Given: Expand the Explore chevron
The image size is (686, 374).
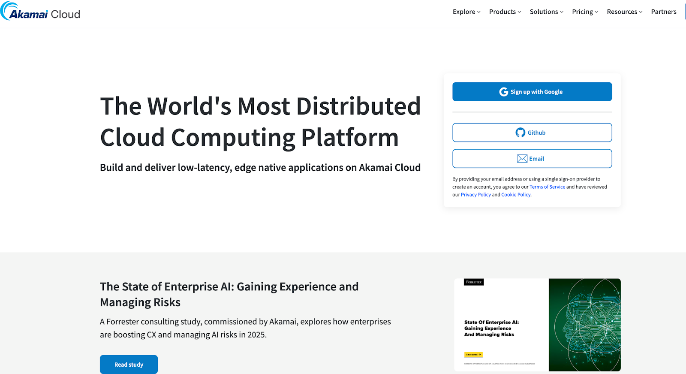Looking at the screenshot, I should point(479,12).
